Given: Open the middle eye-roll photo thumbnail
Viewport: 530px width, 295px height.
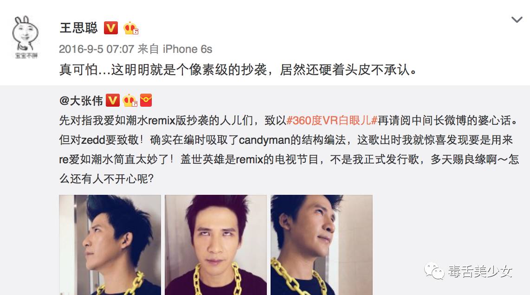Looking at the screenshot, I should 216,244.
